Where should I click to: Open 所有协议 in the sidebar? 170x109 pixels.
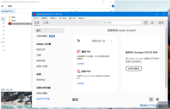pyautogui.click(x=41, y=80)
